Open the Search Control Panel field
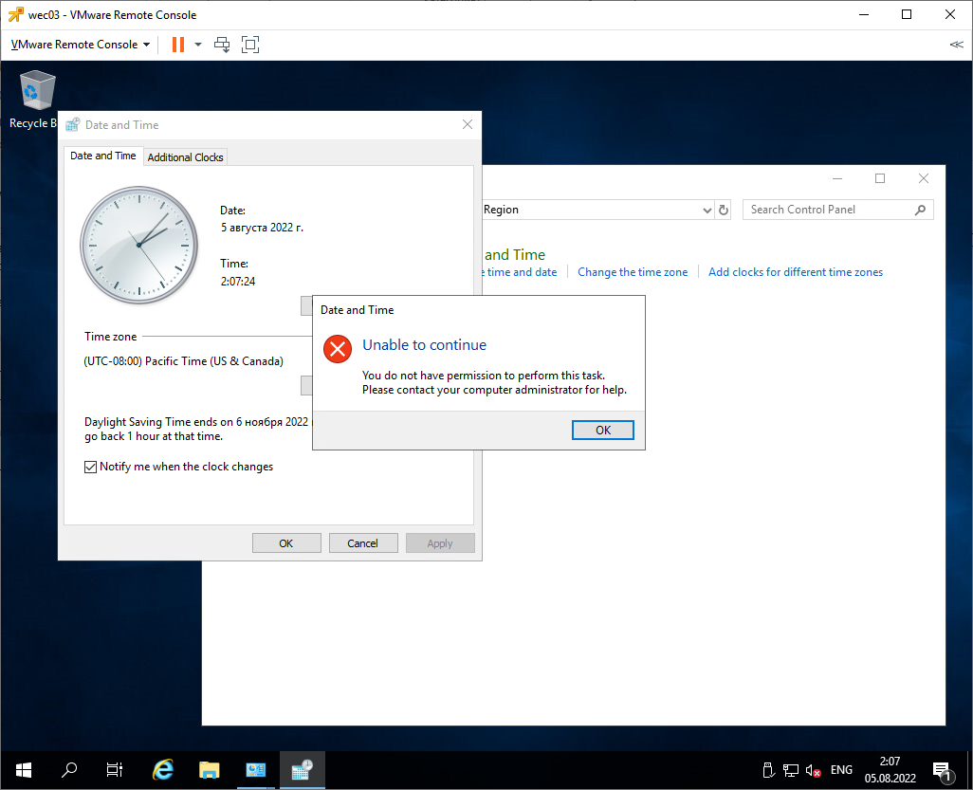This screenshot has height=790, width=973. point(833,209)
